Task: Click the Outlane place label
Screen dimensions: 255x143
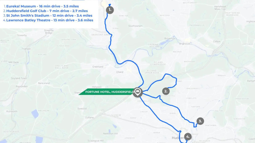Action: click(x=89, y=118)
